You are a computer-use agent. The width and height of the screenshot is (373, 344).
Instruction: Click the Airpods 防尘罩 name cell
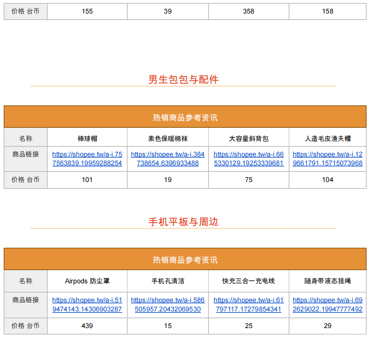[87, 281]
